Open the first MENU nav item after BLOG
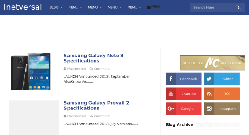The image size is (249, 135). 73,7
